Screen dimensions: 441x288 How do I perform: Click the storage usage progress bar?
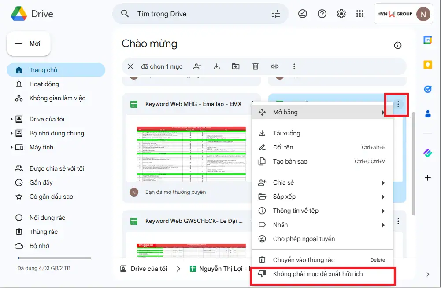[x=54, y=258]
